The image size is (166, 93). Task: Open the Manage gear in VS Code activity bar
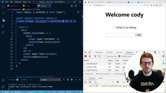[3, 87]
